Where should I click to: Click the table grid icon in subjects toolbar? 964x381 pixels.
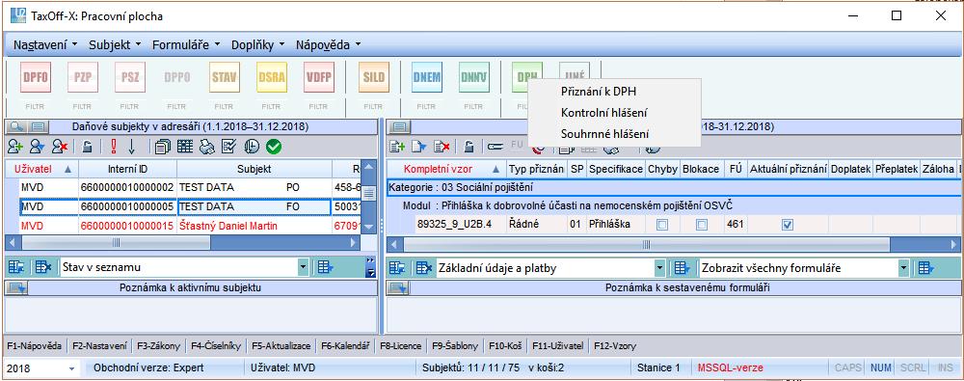[185, 148]
